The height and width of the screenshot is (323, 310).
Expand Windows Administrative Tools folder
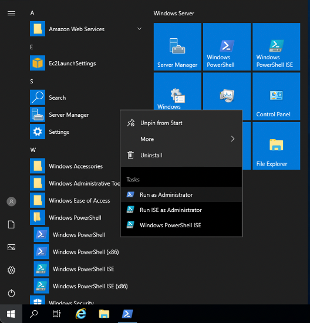[74, 183]
